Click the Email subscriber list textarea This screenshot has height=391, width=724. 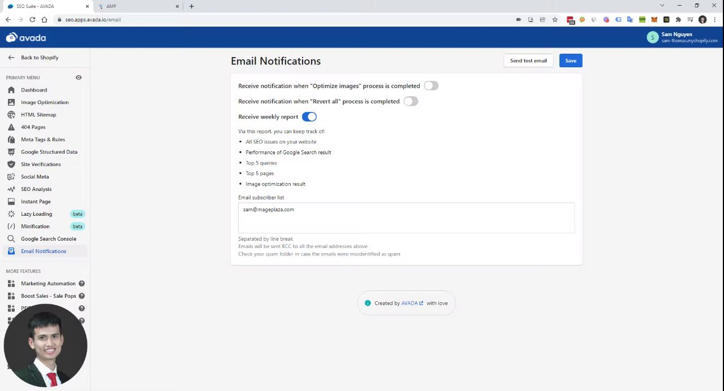pyautogui.click(x=406, y=218)
